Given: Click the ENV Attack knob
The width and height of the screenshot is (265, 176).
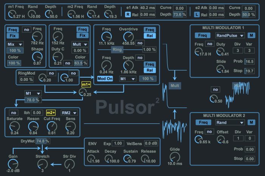Looking at the screenshot, I should coord(90,159).
